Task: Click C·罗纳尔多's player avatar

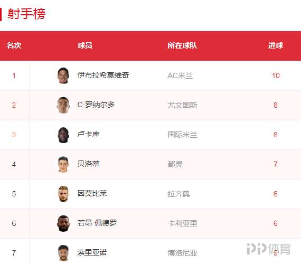Action: [x=63, y=105]
